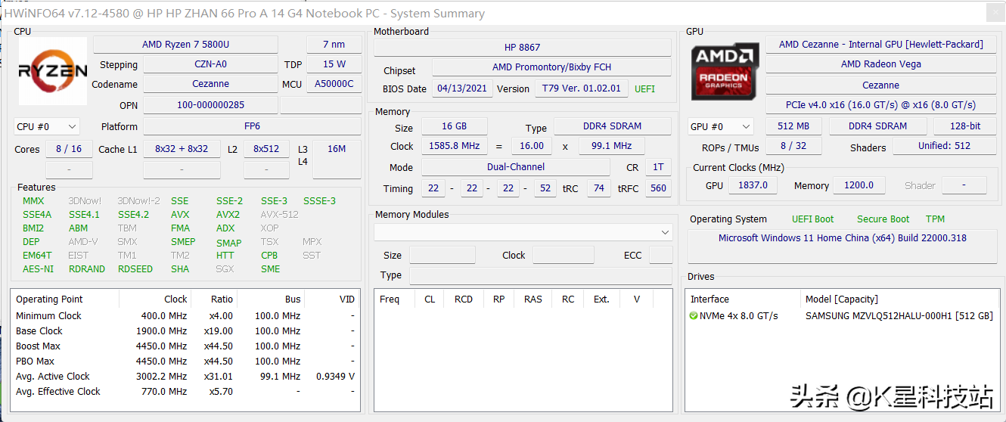This screenshot has height=422, width=1006.
Task: Click the SAMSUNG MZVLQ512HALU drive entry
Action: coord(899,316)
